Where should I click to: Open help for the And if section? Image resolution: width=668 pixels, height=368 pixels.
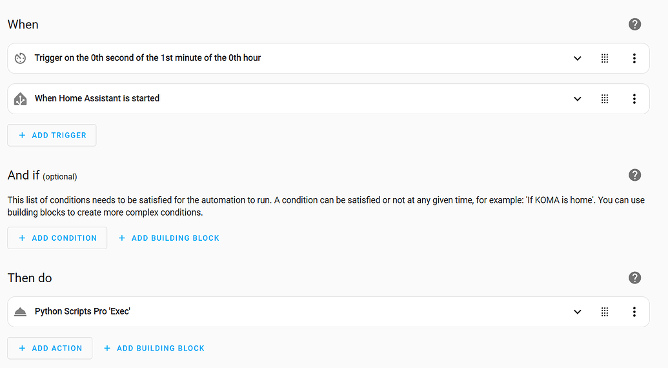(635, 175)
